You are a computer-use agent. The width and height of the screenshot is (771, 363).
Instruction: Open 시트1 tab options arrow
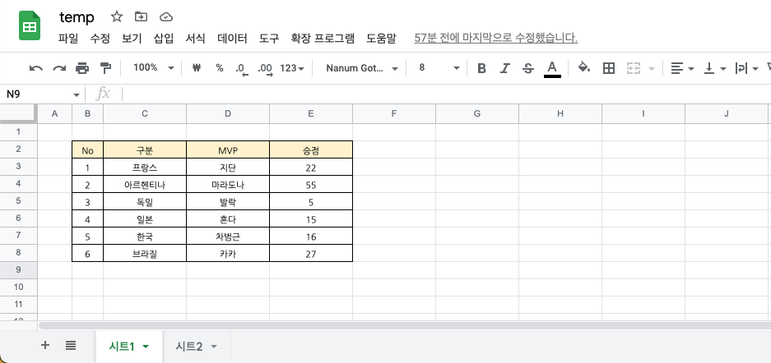[x=146, y=347]
